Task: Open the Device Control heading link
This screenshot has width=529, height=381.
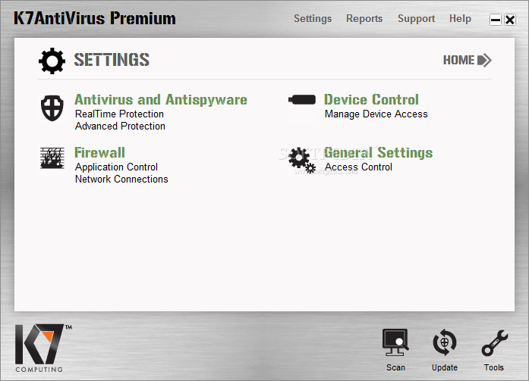Action: [x=371, y=100]
